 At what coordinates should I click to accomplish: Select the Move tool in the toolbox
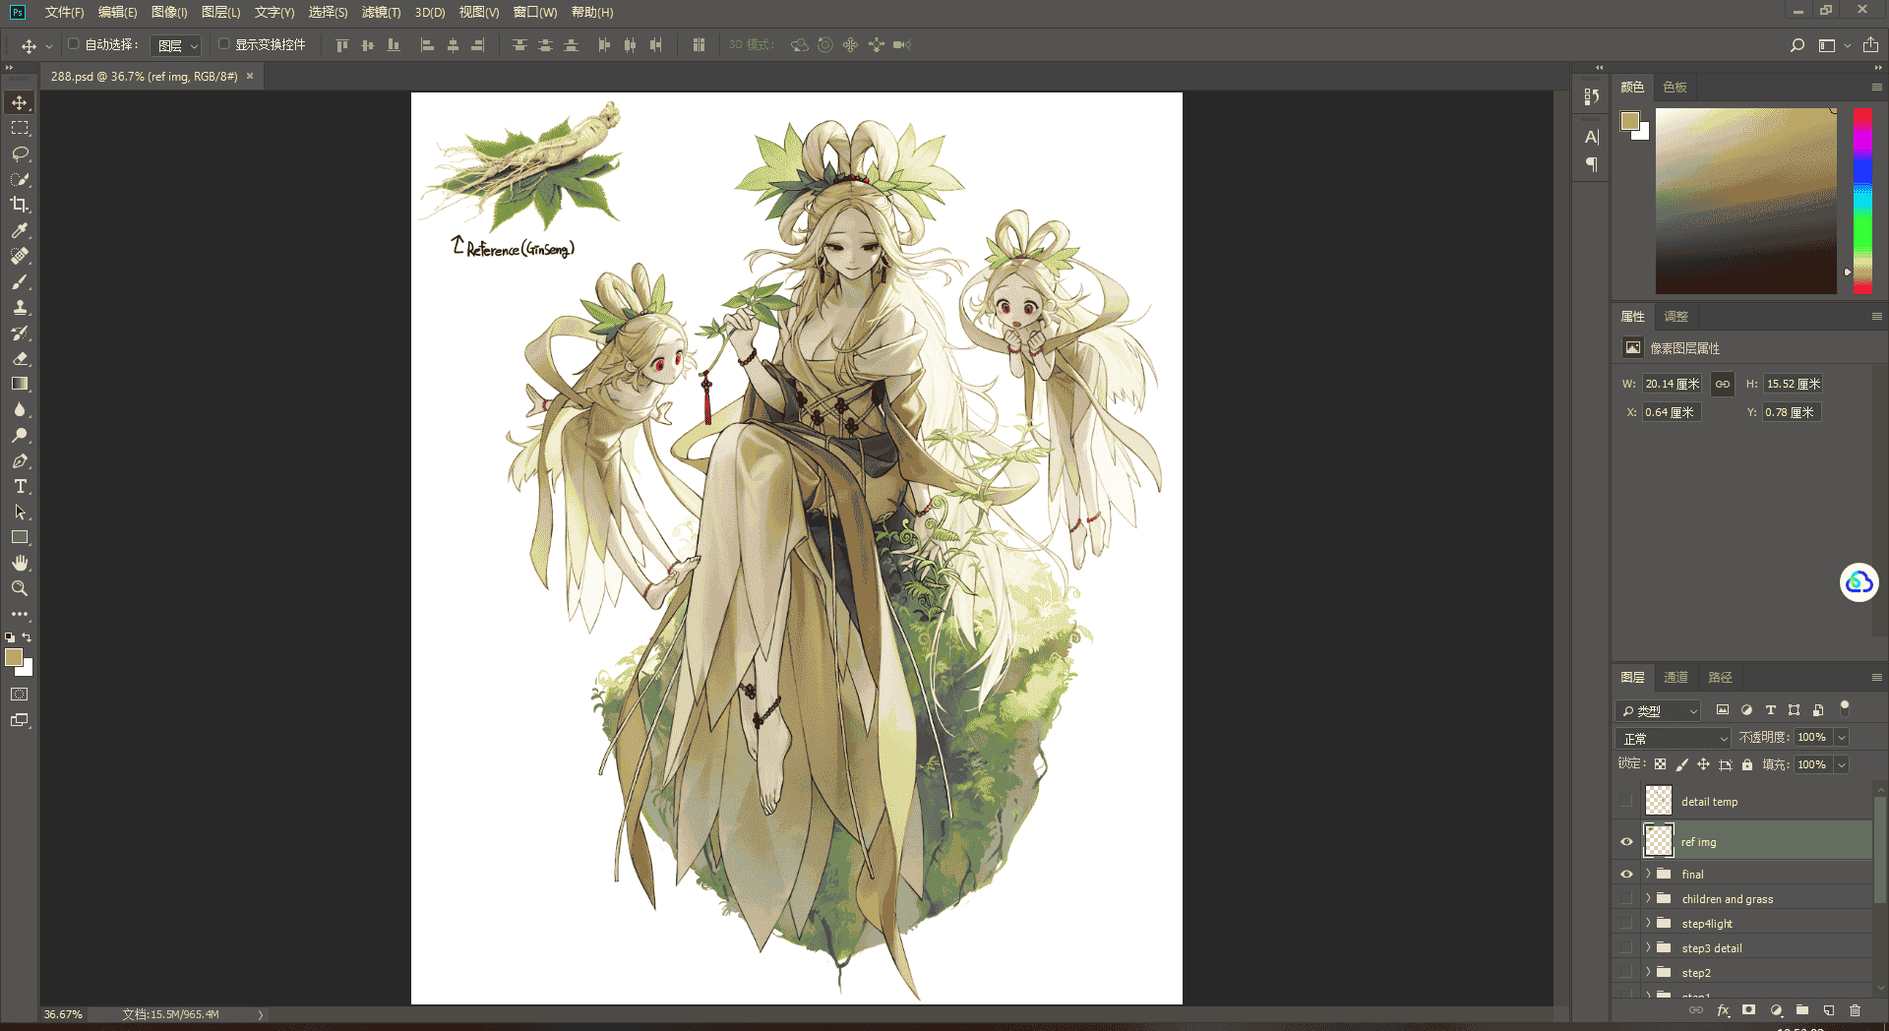click(x=20, y=102)
